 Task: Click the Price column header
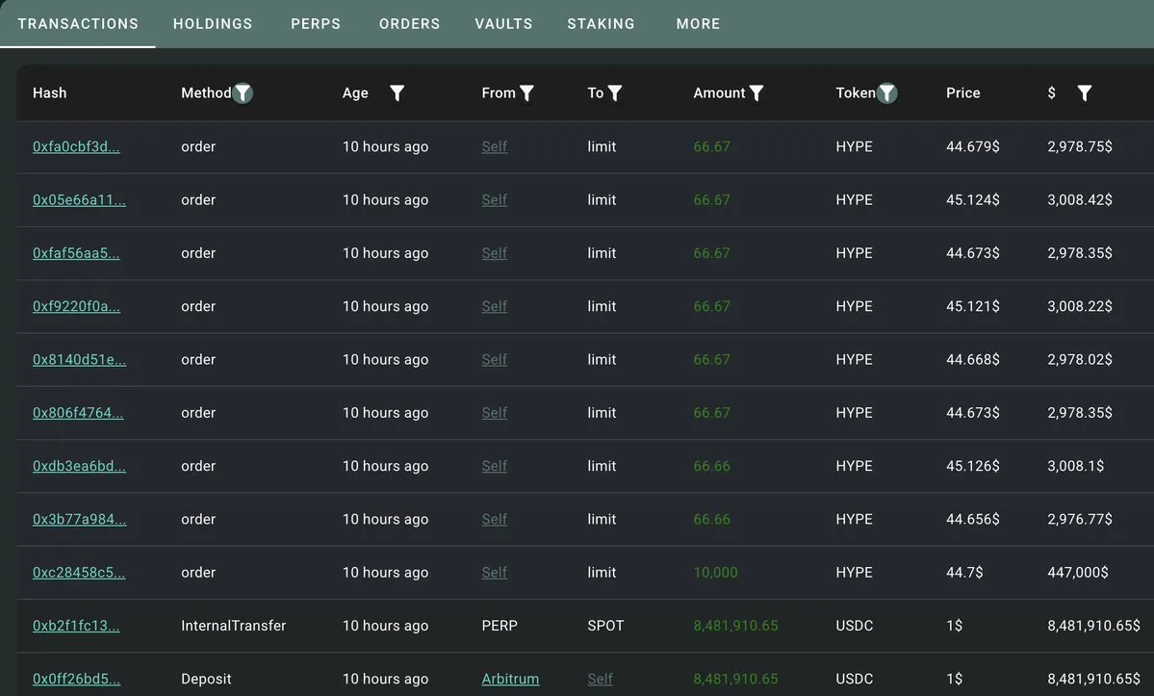(x=962, y=92)
